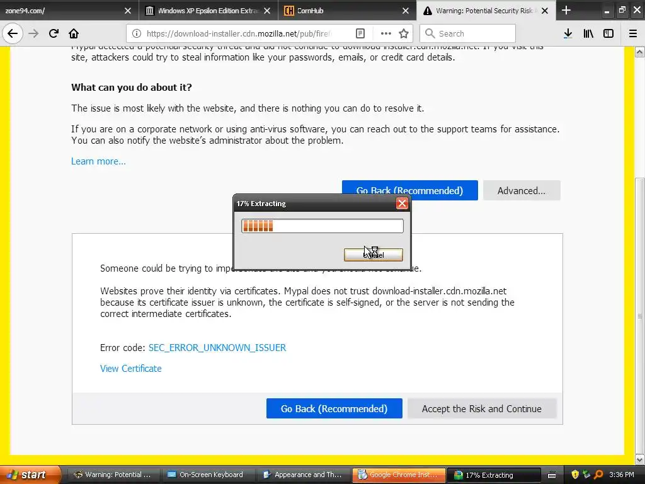The width and height of the screenshot is (645, 484).
Task: Click Accept the Risk and Continue
Action: (482, 408)
